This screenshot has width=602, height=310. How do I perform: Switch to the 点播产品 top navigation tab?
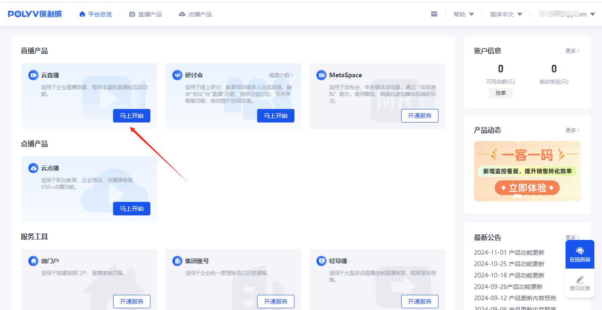[x=195, y=14]
